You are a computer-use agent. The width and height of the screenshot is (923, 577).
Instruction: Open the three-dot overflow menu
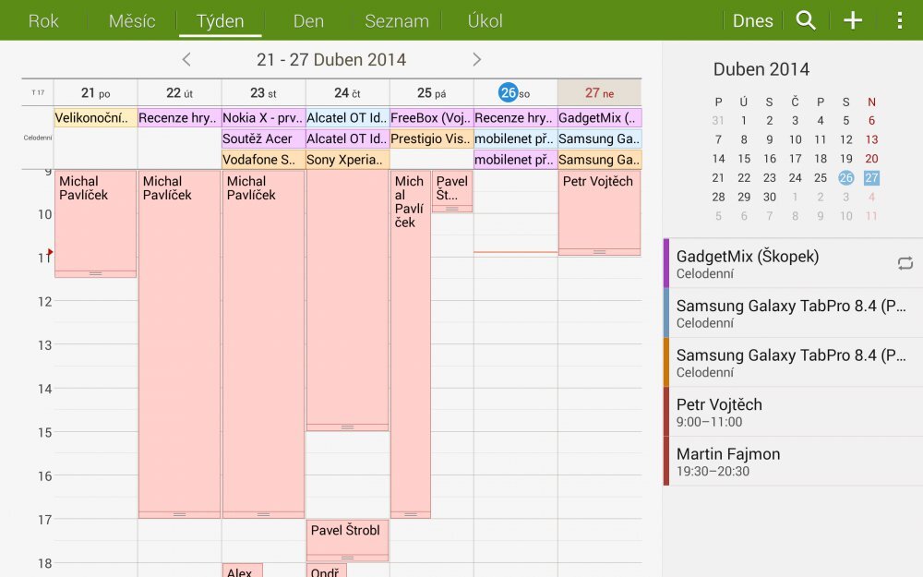(x=898, y=19)
